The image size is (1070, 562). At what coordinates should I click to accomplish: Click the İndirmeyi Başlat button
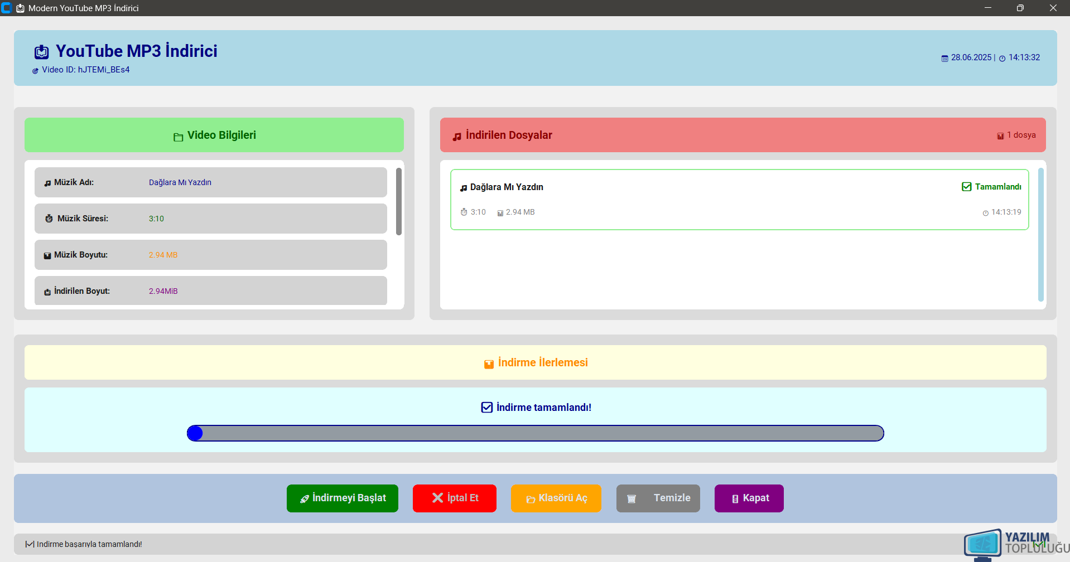tap(343, 498)
